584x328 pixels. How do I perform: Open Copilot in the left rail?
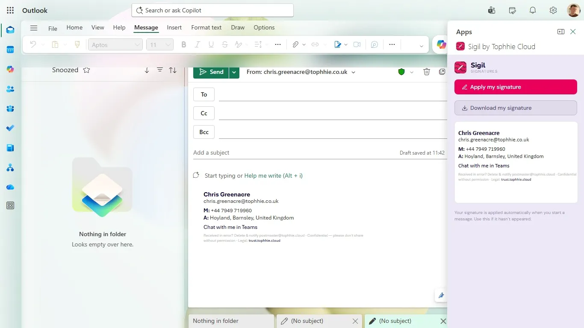point(10,69)
